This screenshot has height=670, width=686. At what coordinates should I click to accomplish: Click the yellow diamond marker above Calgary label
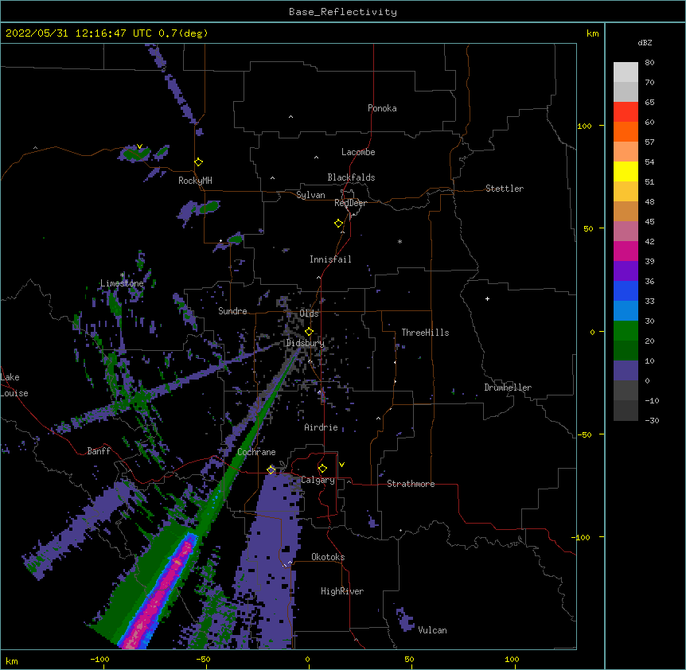click(x=322, y=469)
